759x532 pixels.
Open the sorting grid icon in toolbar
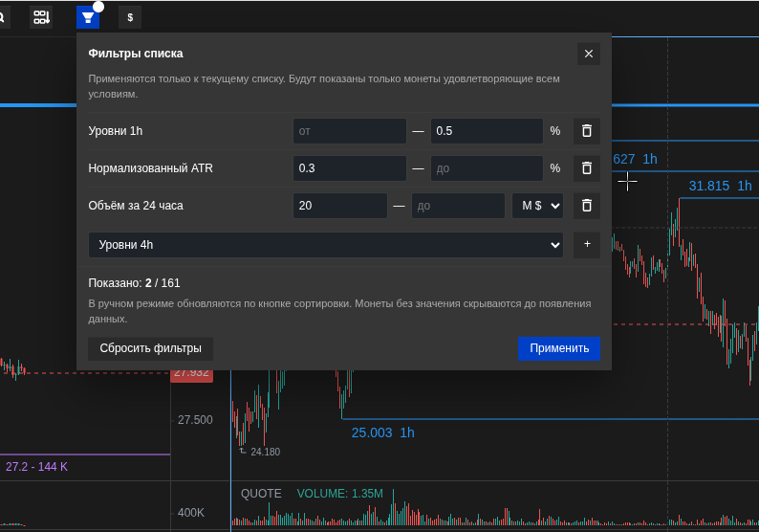pyautogui.click(x=41, y=17)
